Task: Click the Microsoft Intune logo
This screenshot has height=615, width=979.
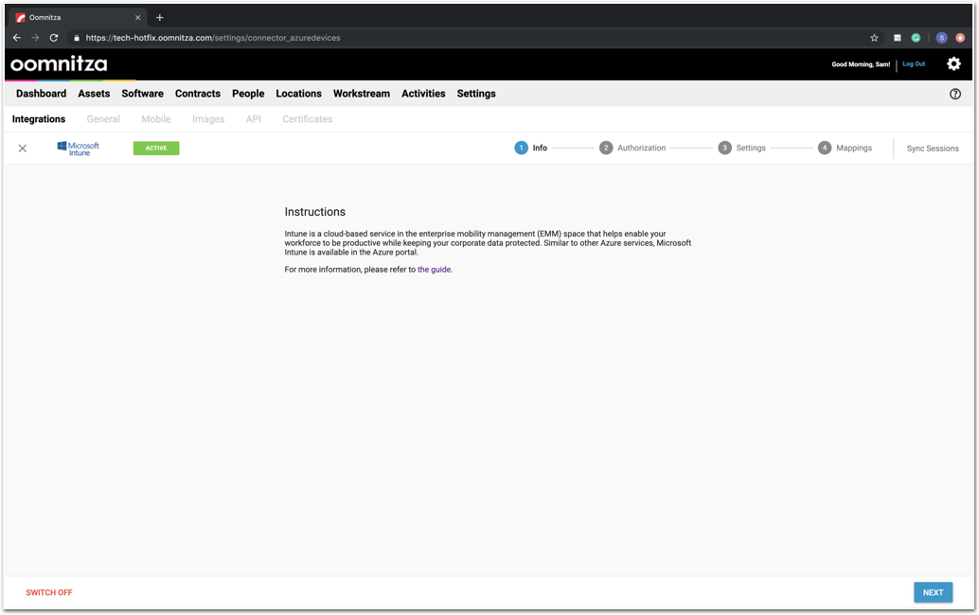Action: [x=79, y=149]
